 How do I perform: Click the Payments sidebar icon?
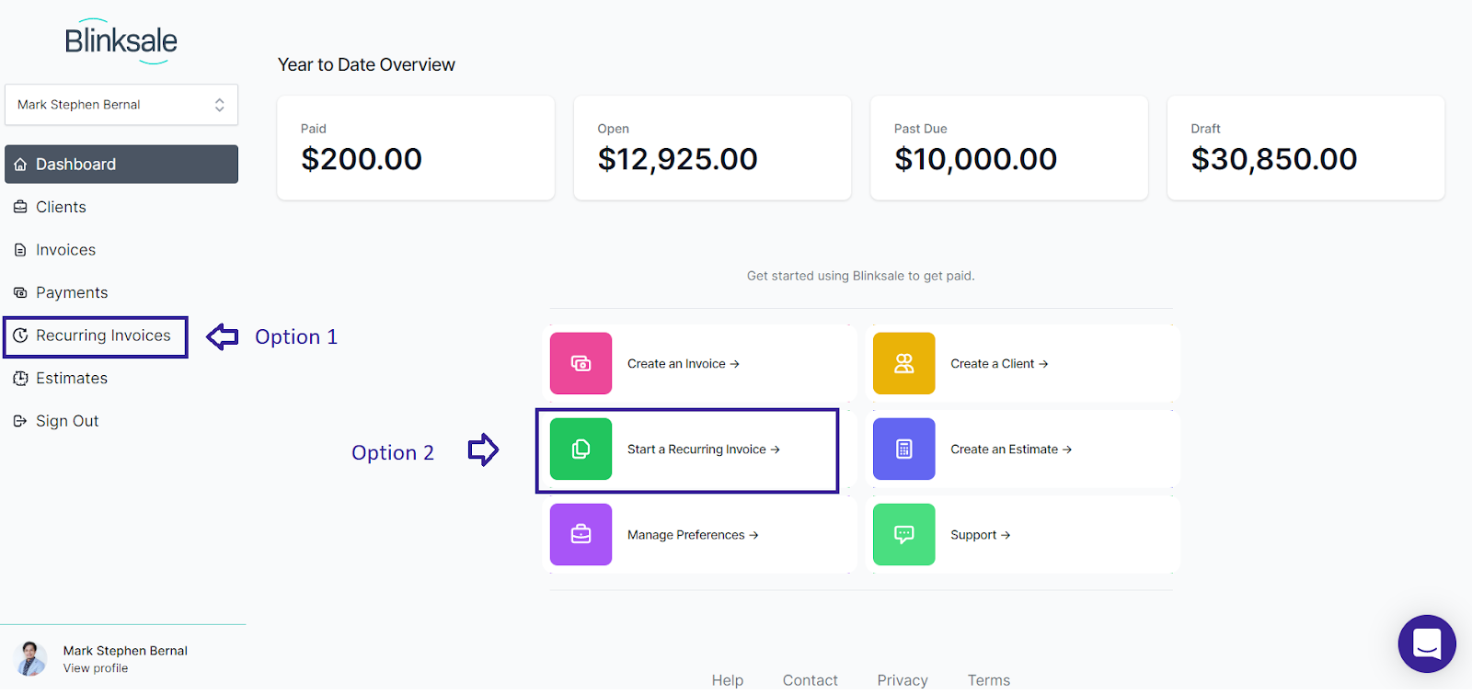(20, 293)
